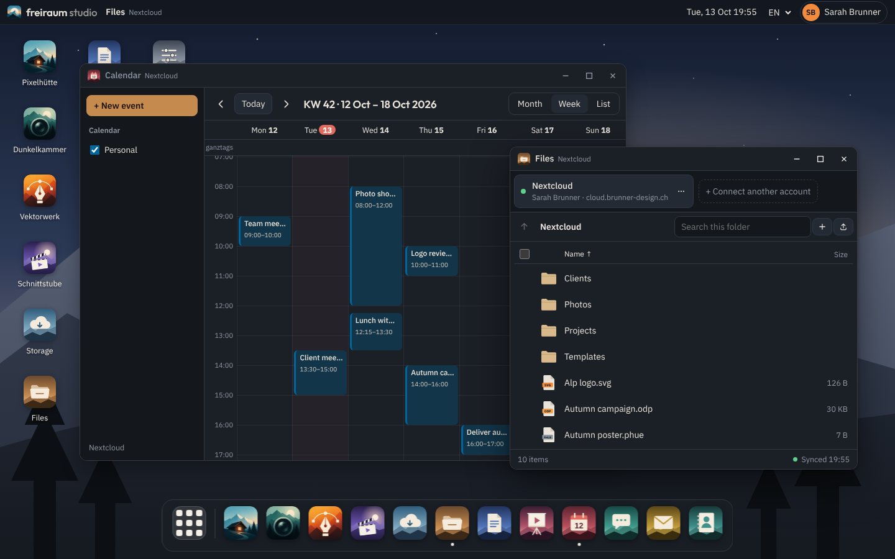This screenshot has width=895, height=559.
Task: Switch the calendar to Month view
Action: (x=530, y=104)
